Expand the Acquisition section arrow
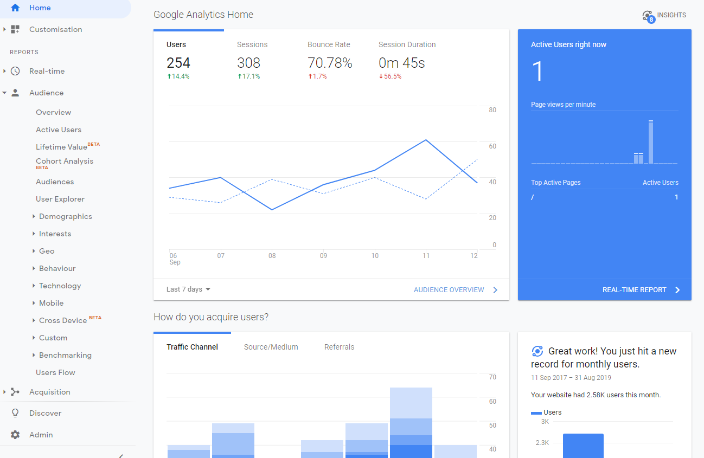 click(x=4, y=392)
